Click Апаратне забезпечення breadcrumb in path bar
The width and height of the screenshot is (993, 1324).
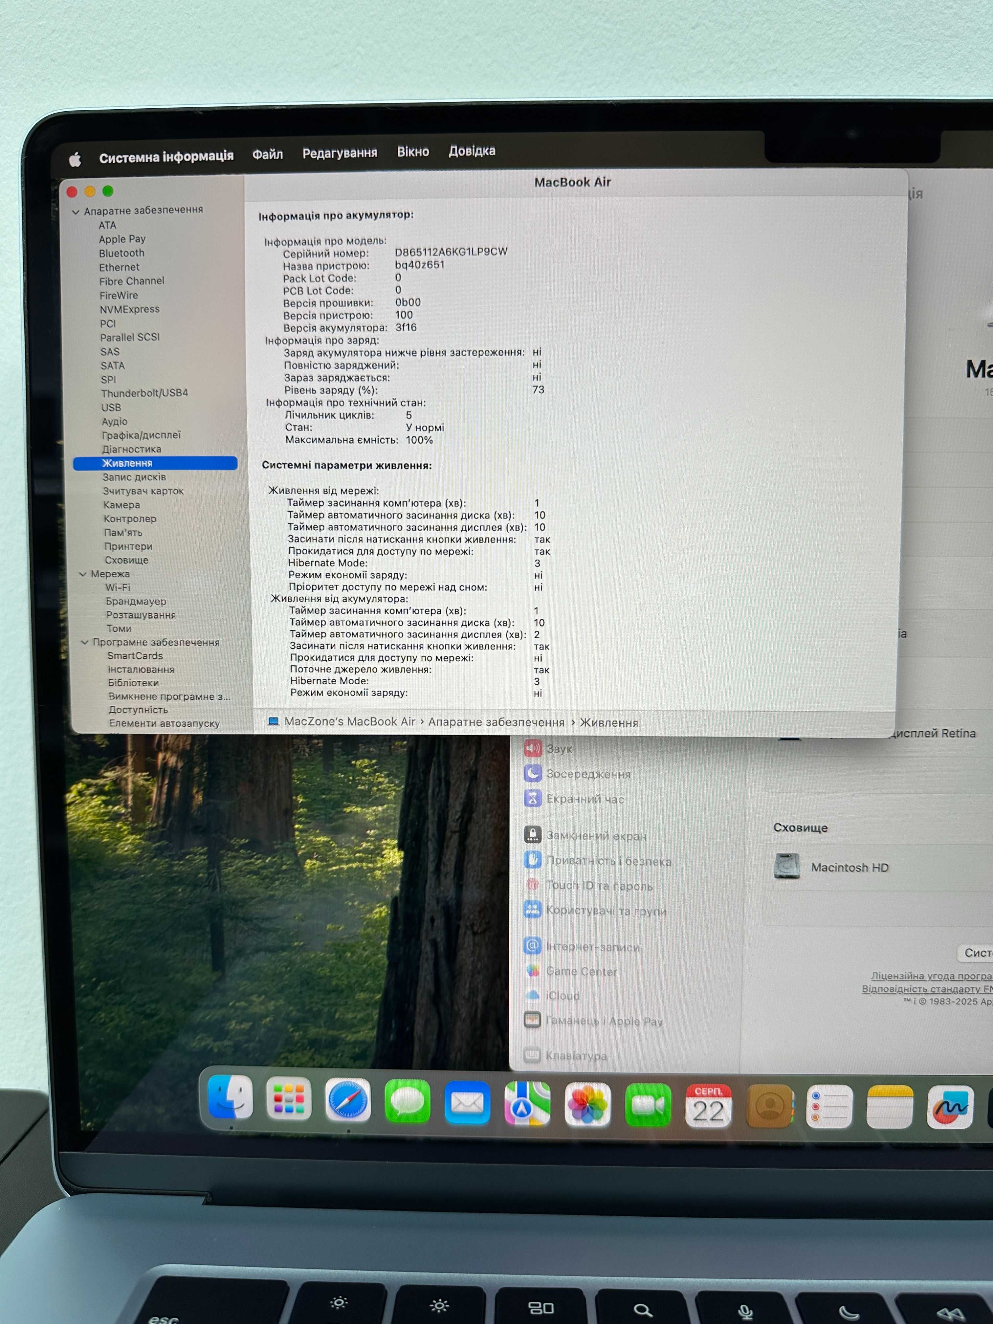click(496, 722)
